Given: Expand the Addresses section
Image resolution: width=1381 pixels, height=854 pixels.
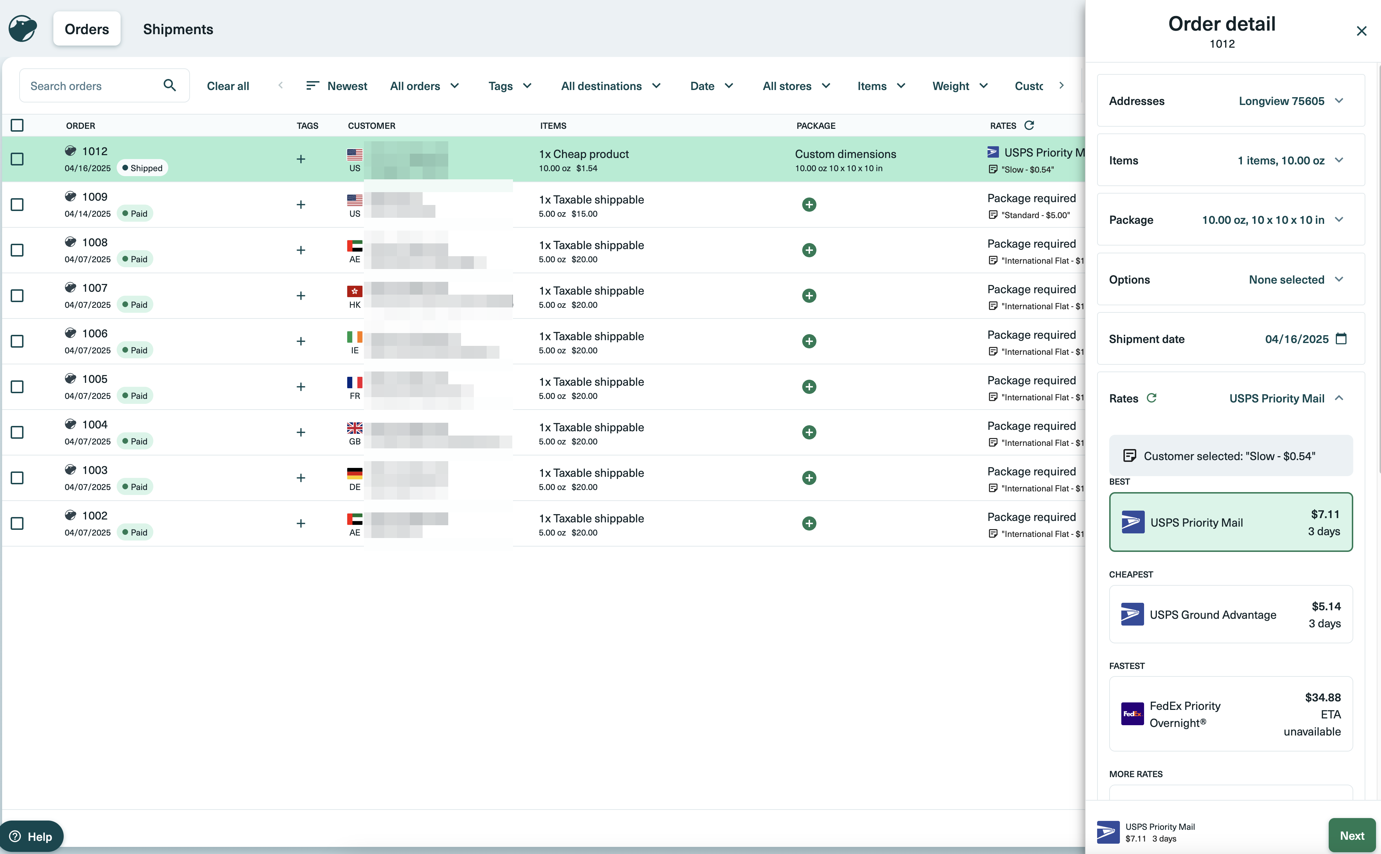Looking at the screenshot, I should point(1231,101).
